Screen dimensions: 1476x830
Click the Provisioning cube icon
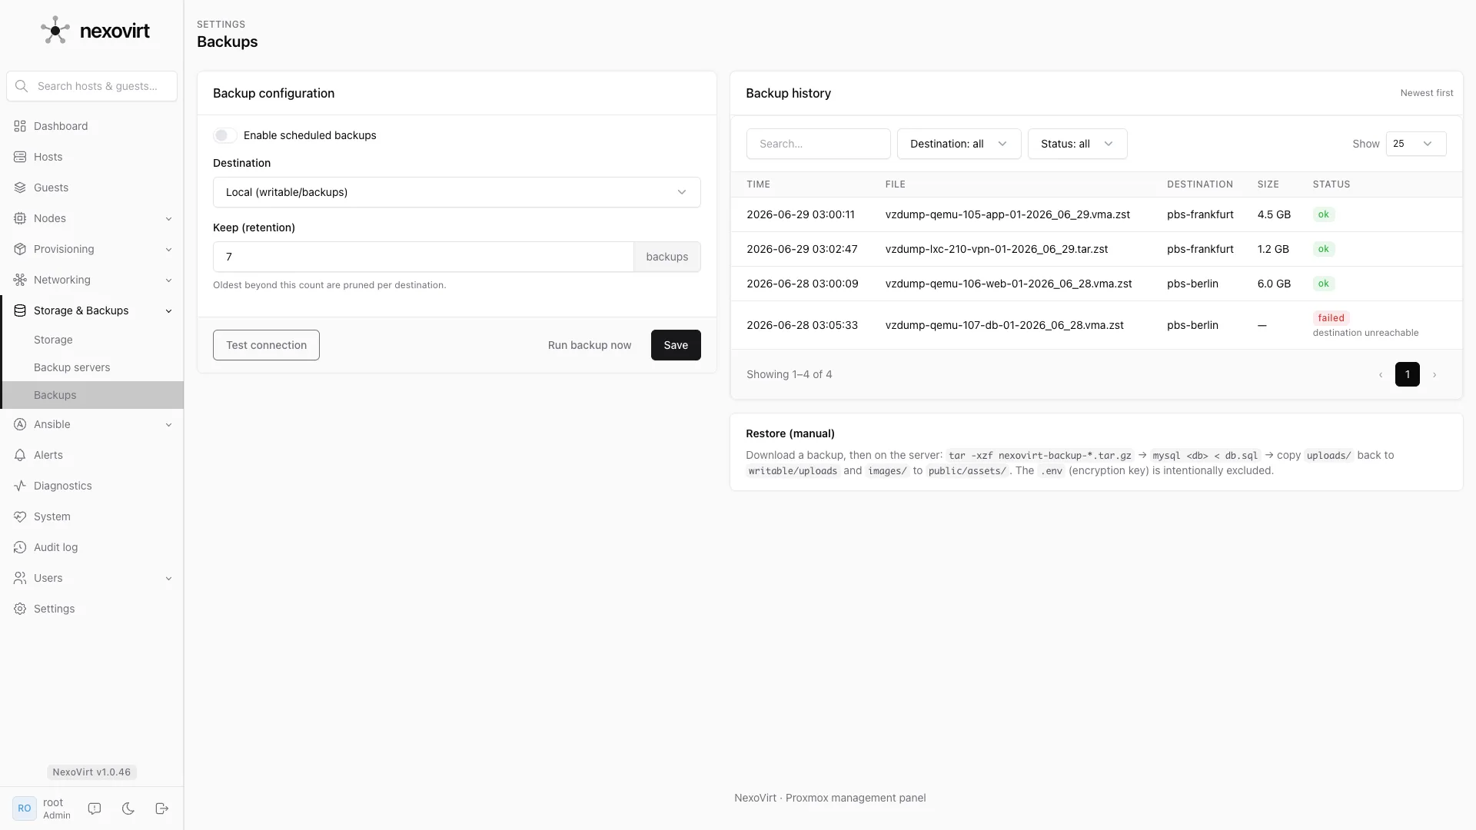(20, 249)
